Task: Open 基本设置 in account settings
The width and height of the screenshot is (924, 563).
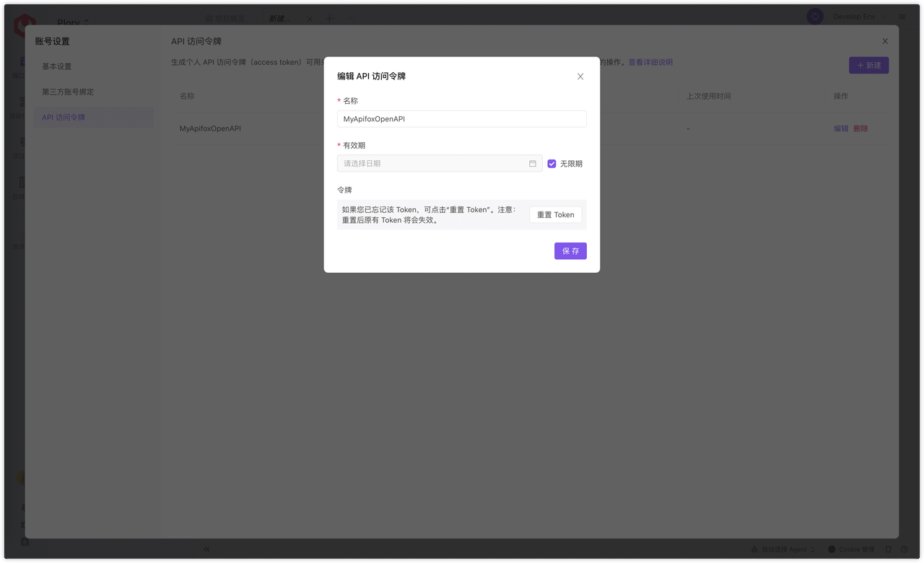Action: click(93, 66)
